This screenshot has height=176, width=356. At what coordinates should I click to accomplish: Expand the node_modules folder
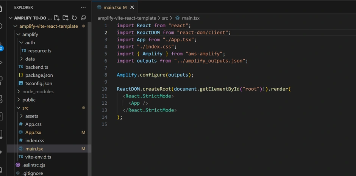pos(19,92)
